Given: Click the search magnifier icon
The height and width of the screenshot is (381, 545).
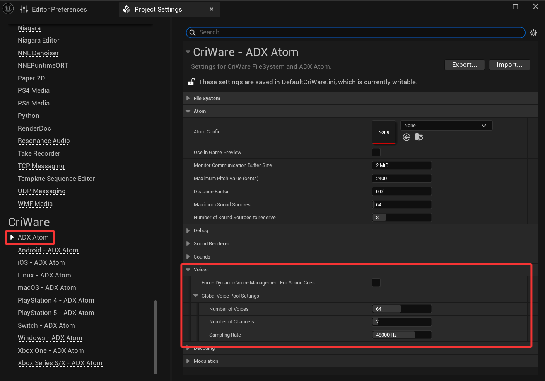Looking at the screenshot, I should 192,32.
